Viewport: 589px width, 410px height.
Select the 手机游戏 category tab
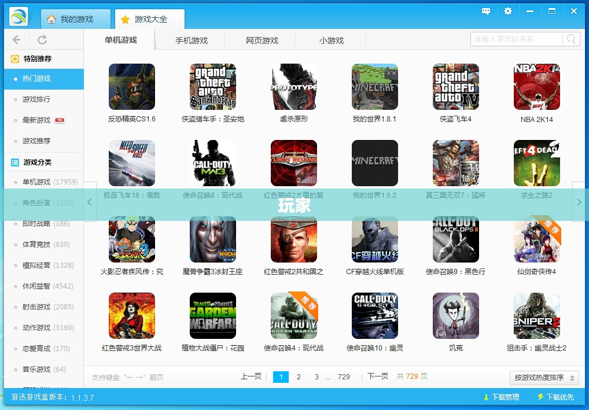click(x=191, y=40)
